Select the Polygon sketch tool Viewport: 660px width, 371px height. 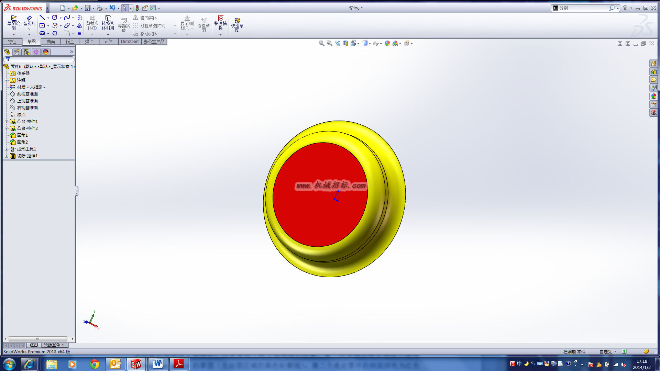click(x=55, y=33)
